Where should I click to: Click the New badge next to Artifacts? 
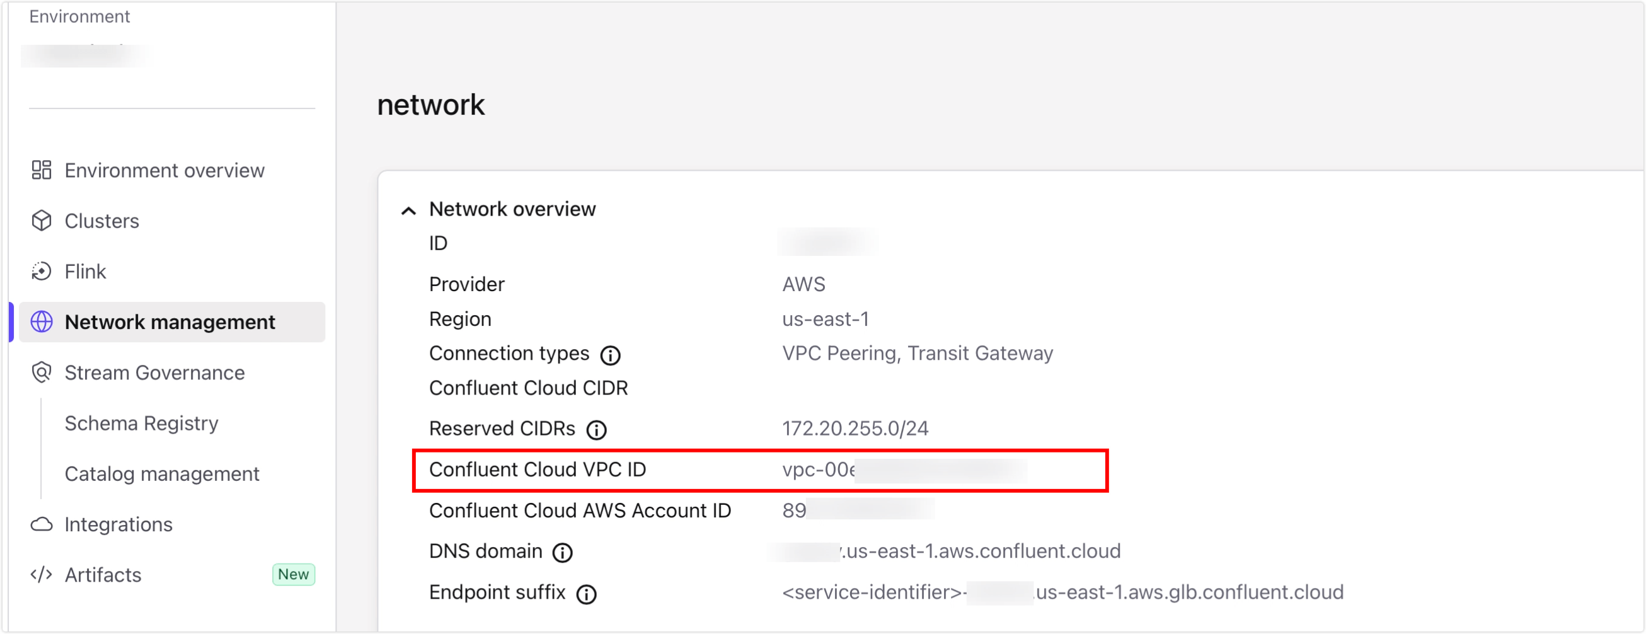click(293, 574)
